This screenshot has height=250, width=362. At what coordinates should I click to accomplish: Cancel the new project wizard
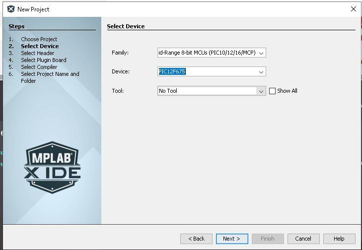303,239
